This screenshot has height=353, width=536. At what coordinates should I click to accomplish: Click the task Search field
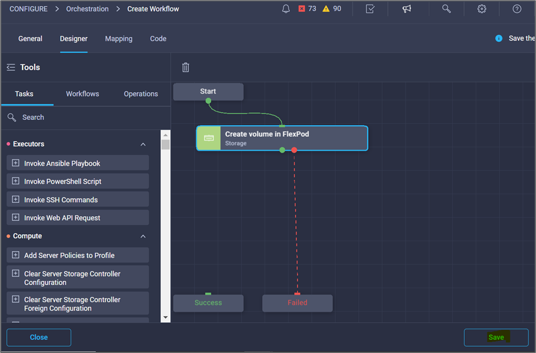pos(87,117)
